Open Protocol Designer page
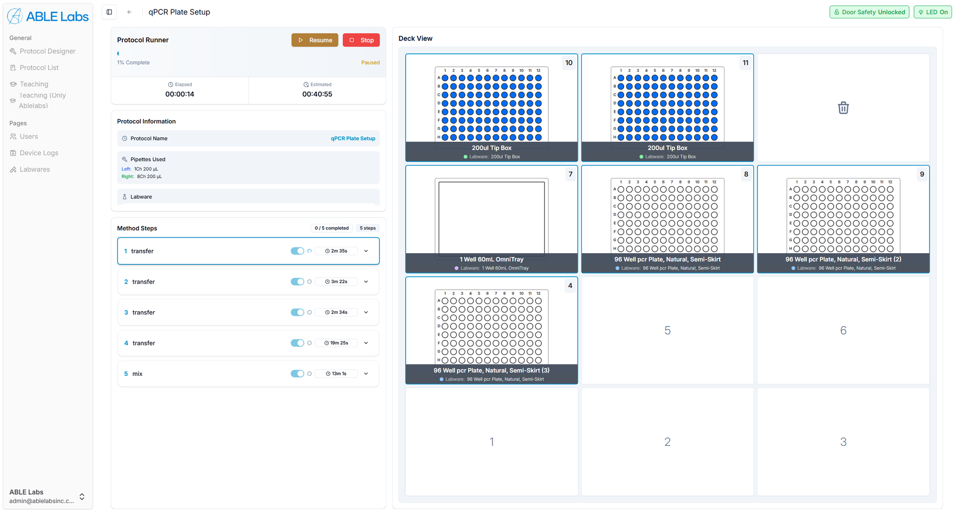958x512 pixels. (x=47, y=51)
